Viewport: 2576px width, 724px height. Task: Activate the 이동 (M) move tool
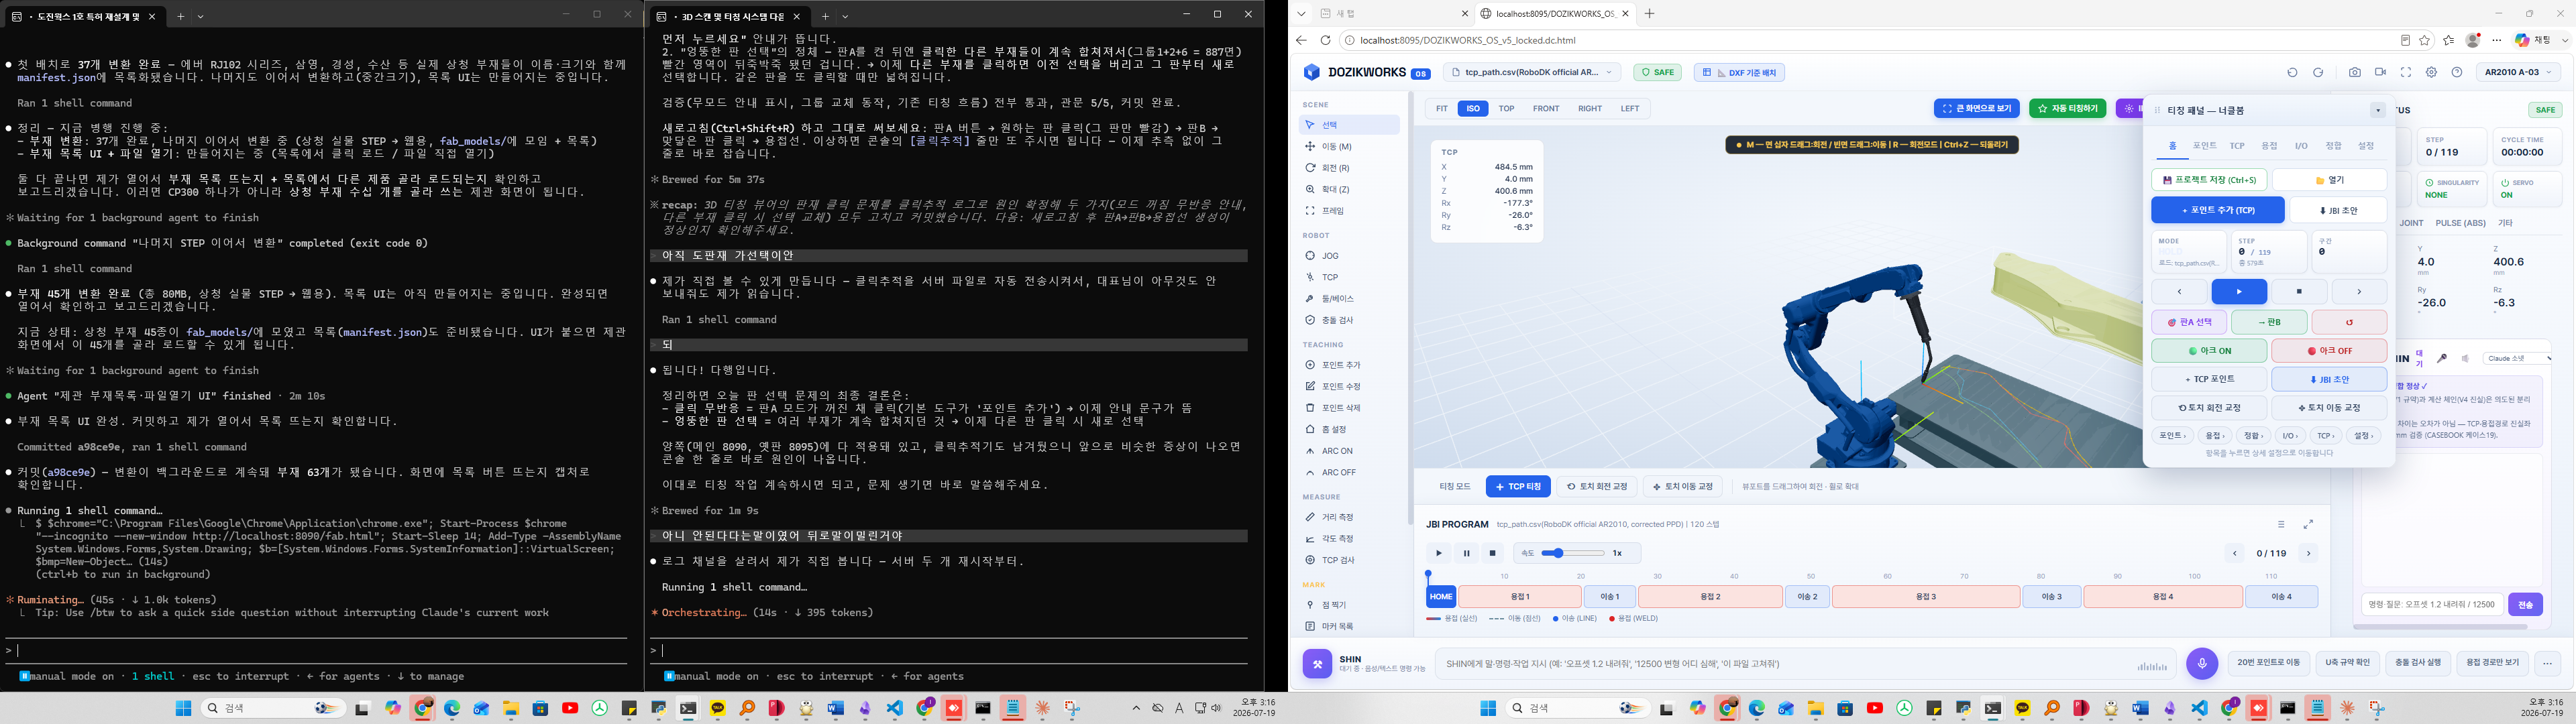1349,147
